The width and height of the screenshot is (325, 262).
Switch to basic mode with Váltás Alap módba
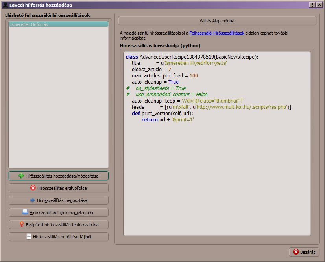(x=217, y=21)
